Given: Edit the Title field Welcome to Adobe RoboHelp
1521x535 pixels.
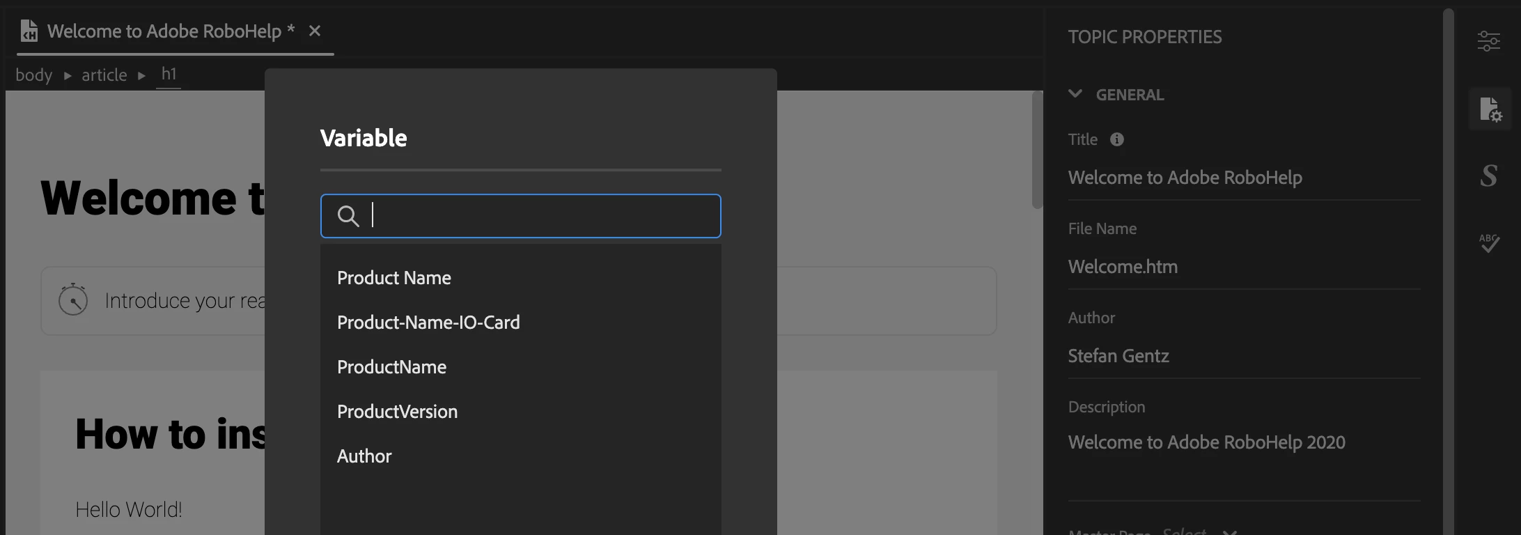Looking at the screenshot, I should 1244,178.
